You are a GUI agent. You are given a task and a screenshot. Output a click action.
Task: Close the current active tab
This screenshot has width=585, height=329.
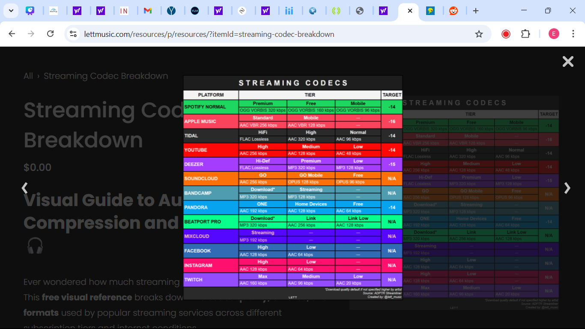410,11
